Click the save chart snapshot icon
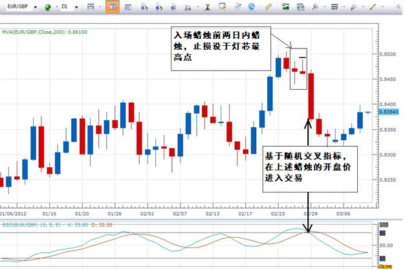The width and height of the screenshot is (405, 270). pyautogui.click(x=300, y=7)
